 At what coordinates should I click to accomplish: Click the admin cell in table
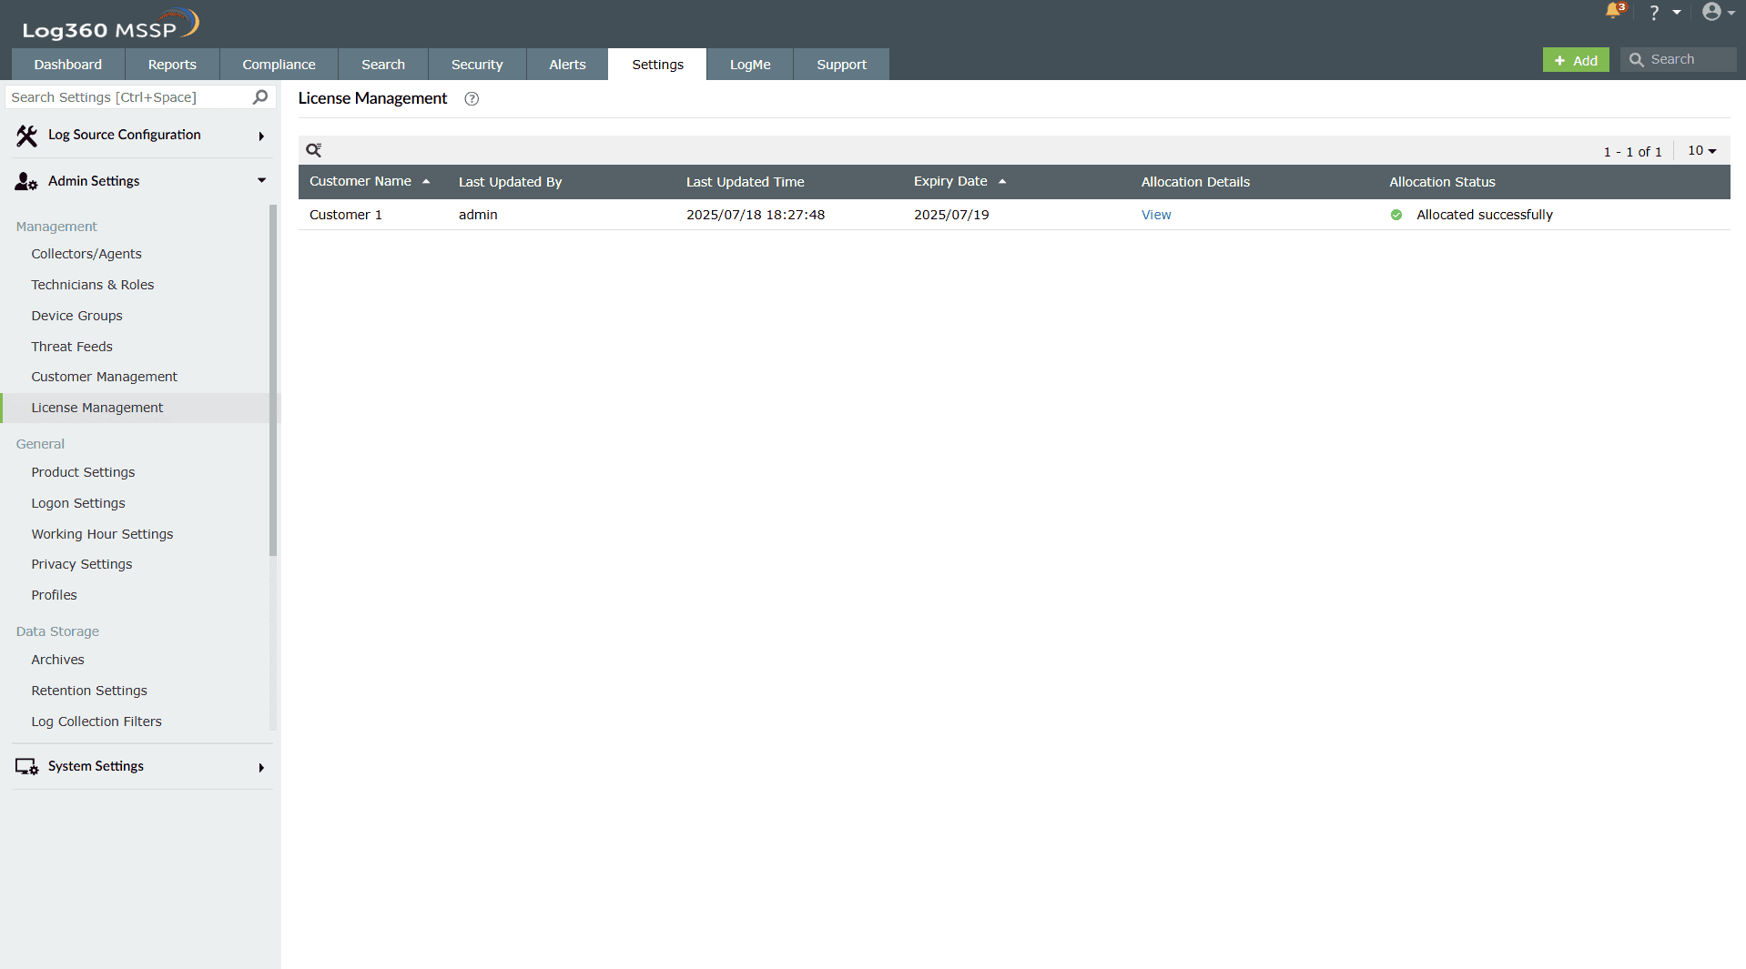(x=478, y=215)
